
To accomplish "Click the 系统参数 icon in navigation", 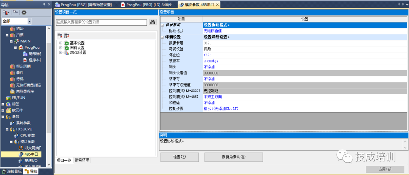I will click(x=12, y=123).
